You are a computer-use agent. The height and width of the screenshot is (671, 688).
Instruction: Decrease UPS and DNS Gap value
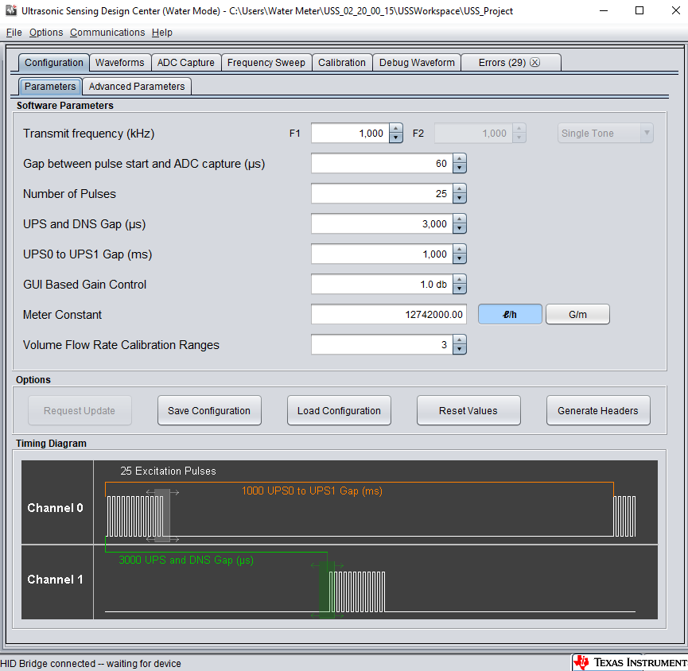pos(460,228)
